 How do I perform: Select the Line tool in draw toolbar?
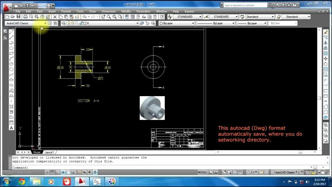click(11, 32)
